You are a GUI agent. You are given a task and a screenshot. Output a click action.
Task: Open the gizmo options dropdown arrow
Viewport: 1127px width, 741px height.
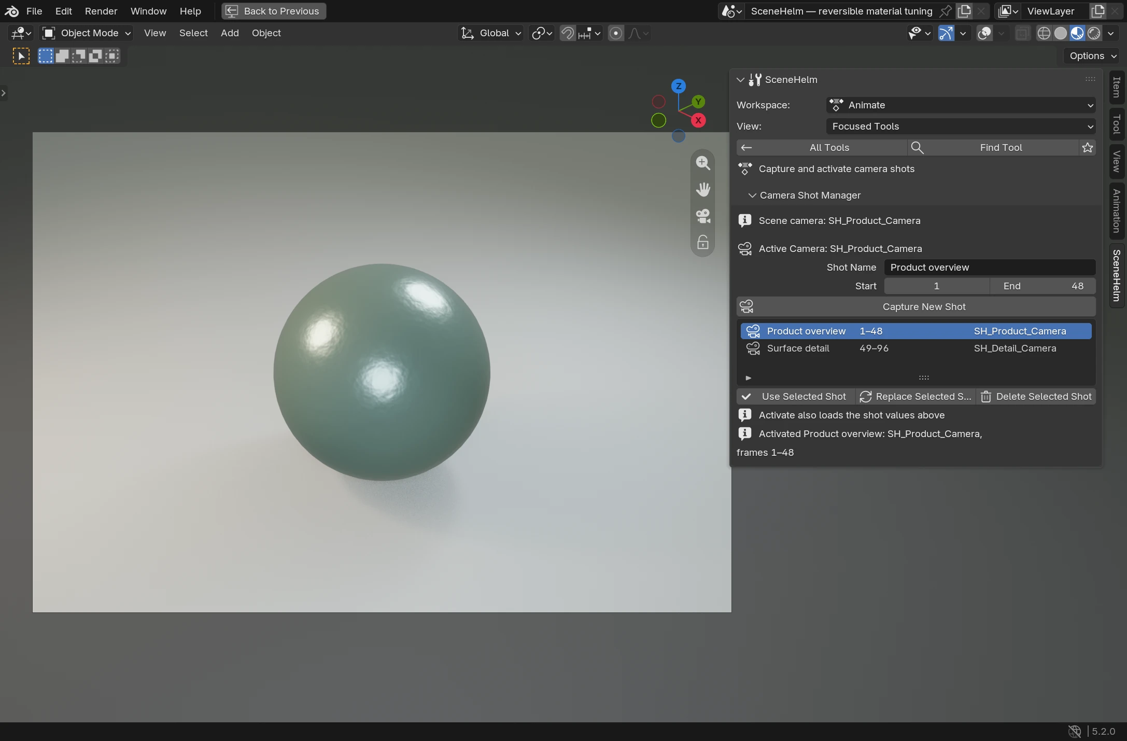(963, 33)
